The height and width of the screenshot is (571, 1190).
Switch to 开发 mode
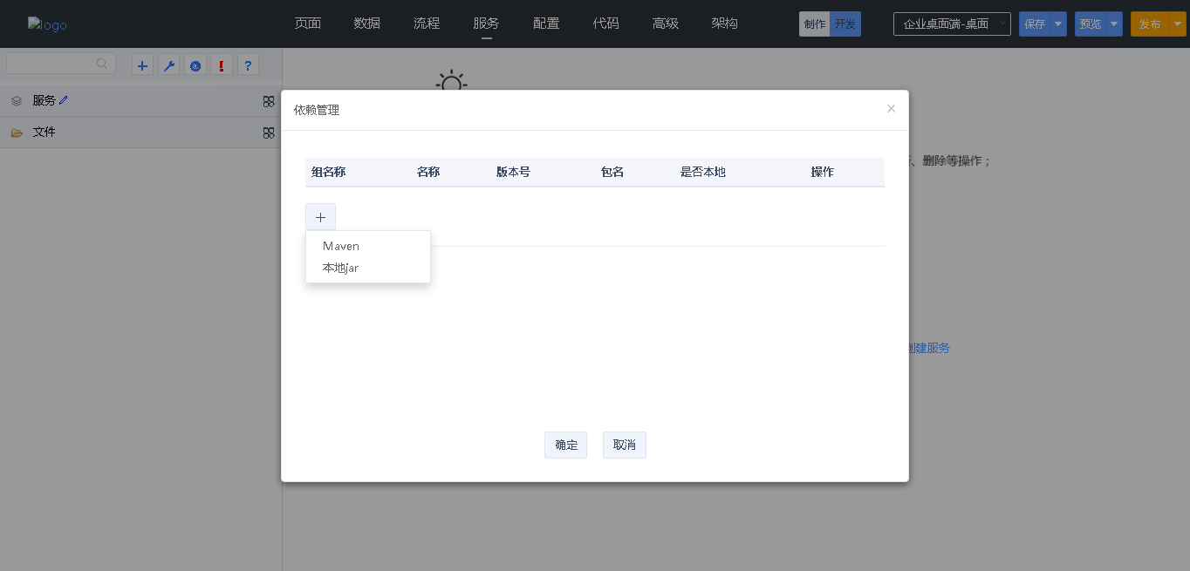tap(845, 24)
